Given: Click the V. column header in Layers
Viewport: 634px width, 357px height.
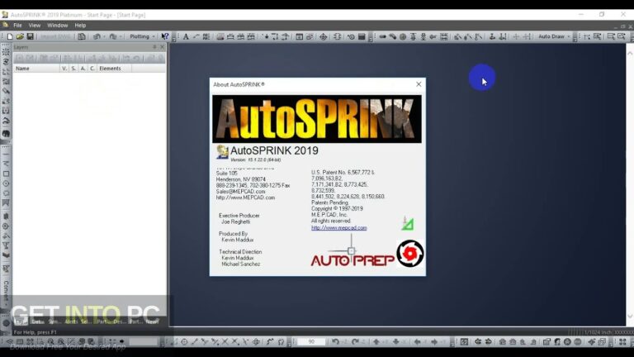Looking at the screenshot, I should [x=64, y=69].
